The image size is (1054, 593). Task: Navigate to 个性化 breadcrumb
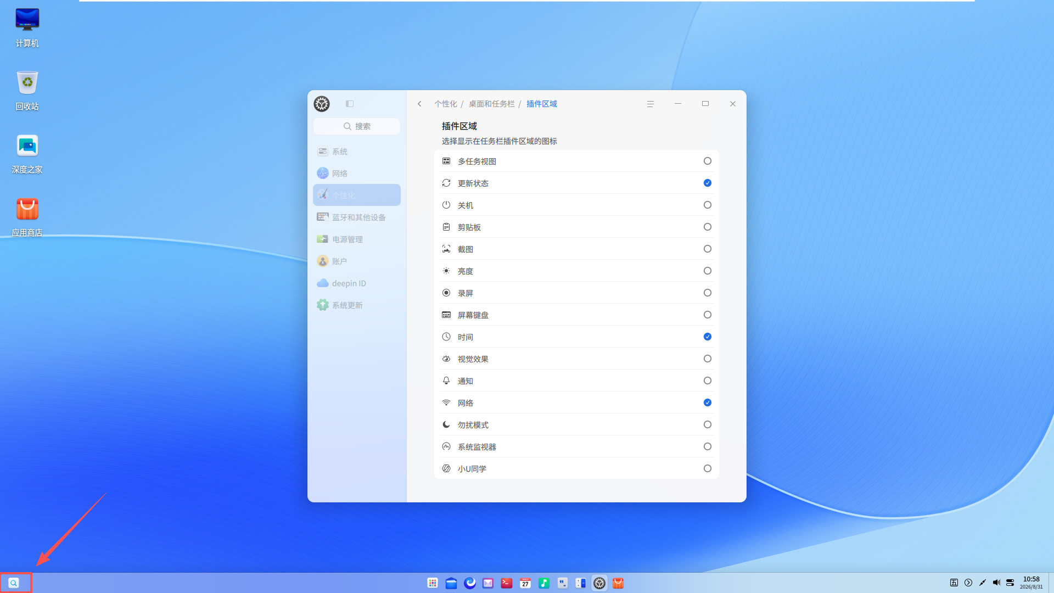click(x=445, y=104)
